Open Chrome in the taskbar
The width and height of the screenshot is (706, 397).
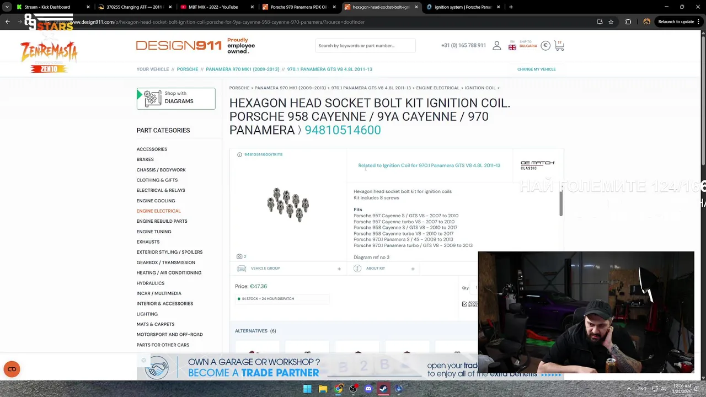coord(338,389)
